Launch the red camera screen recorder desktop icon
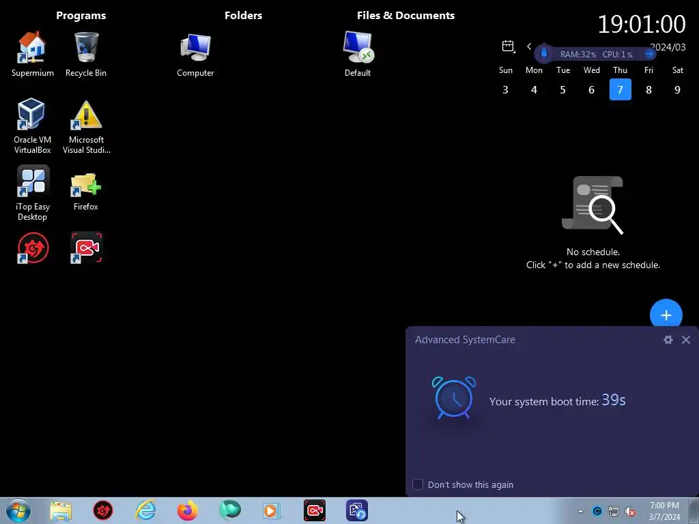699x524 pixels. click(x=86, y=248)
